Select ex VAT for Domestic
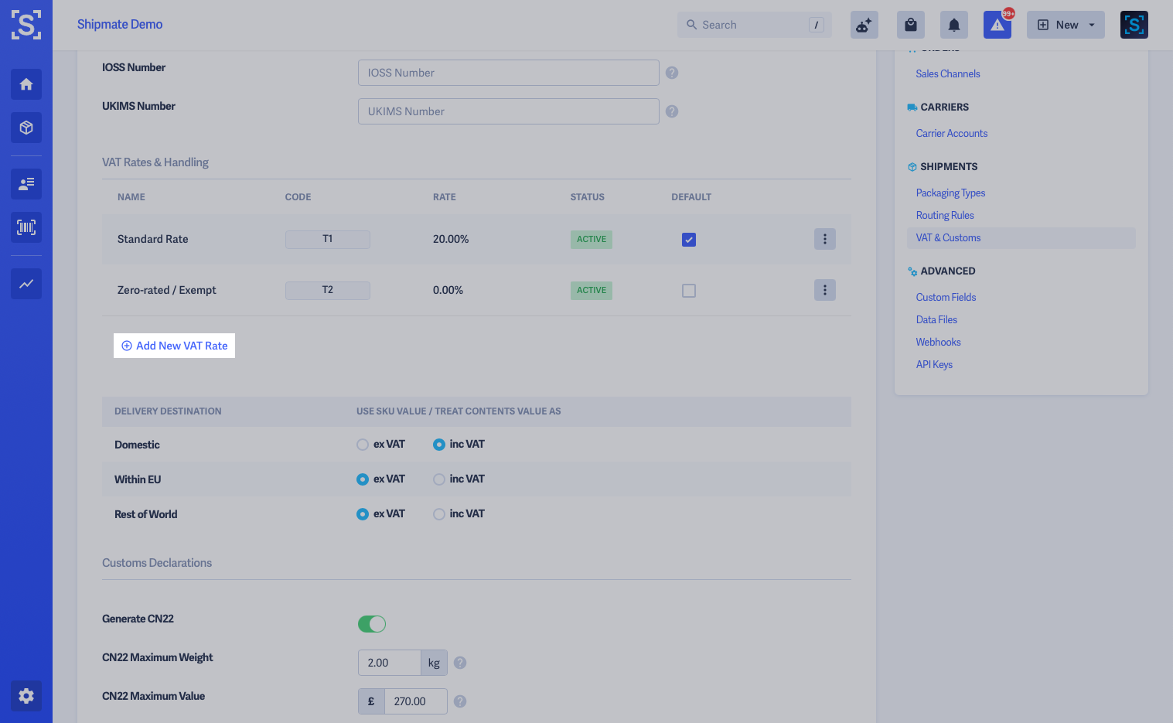 (x=363, y=445)
